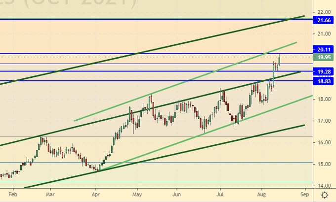
Task: Pick the blue horizontal line at 19.28
Action: coord(148,71)
